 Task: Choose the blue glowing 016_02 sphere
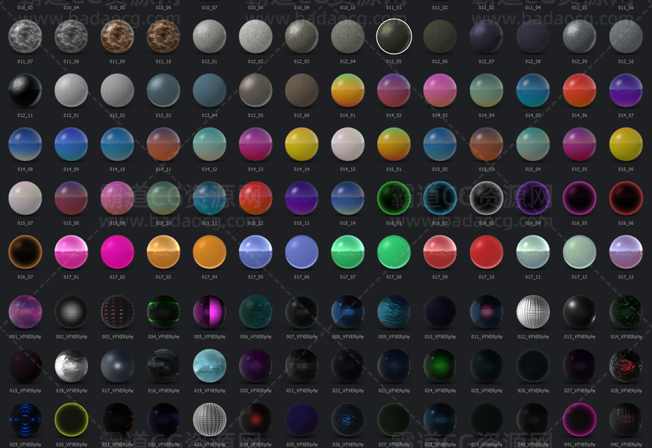click(440, 198)
